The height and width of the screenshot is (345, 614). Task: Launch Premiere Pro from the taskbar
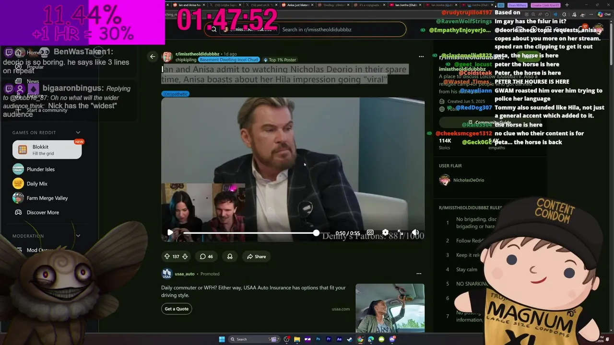pos(329,339)
